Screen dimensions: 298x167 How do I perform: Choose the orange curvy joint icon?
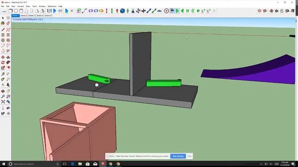102,11
